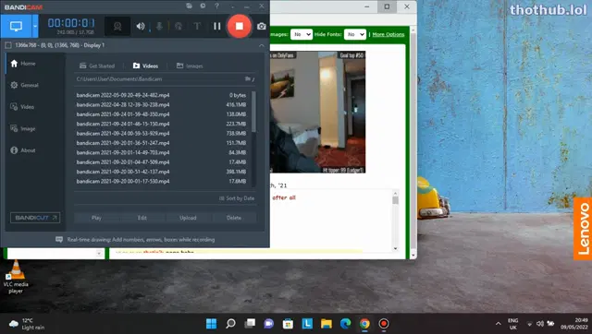Select Bandicam screen recording mode button
The width and height of the screenshot is (592, 334).
coord(16,26)
